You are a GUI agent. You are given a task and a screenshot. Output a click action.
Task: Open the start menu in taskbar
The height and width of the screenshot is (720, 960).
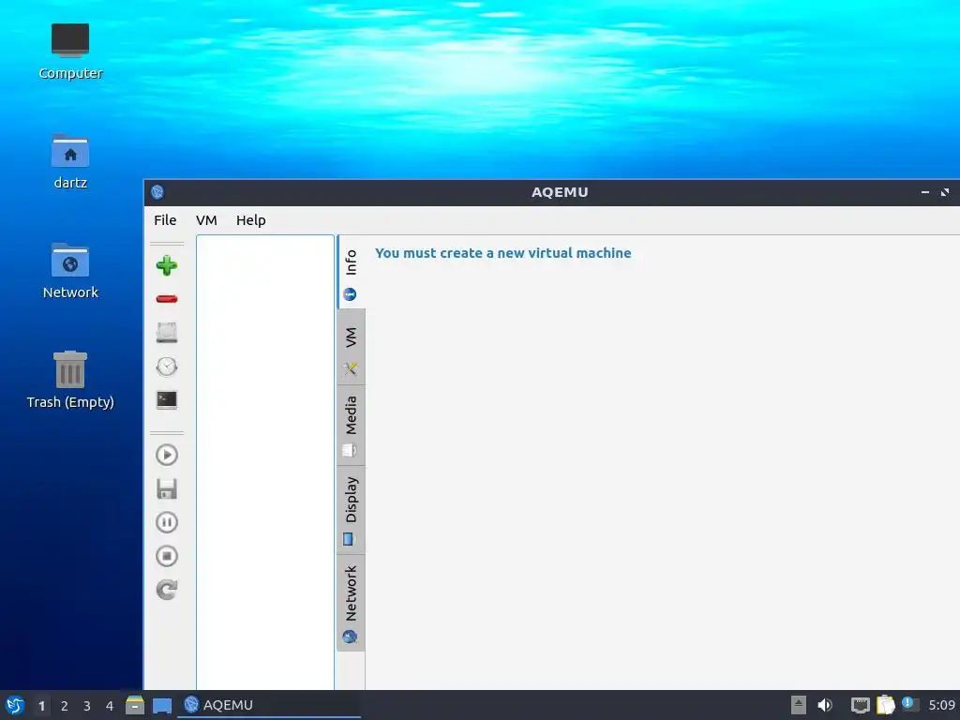click(15, 705)
